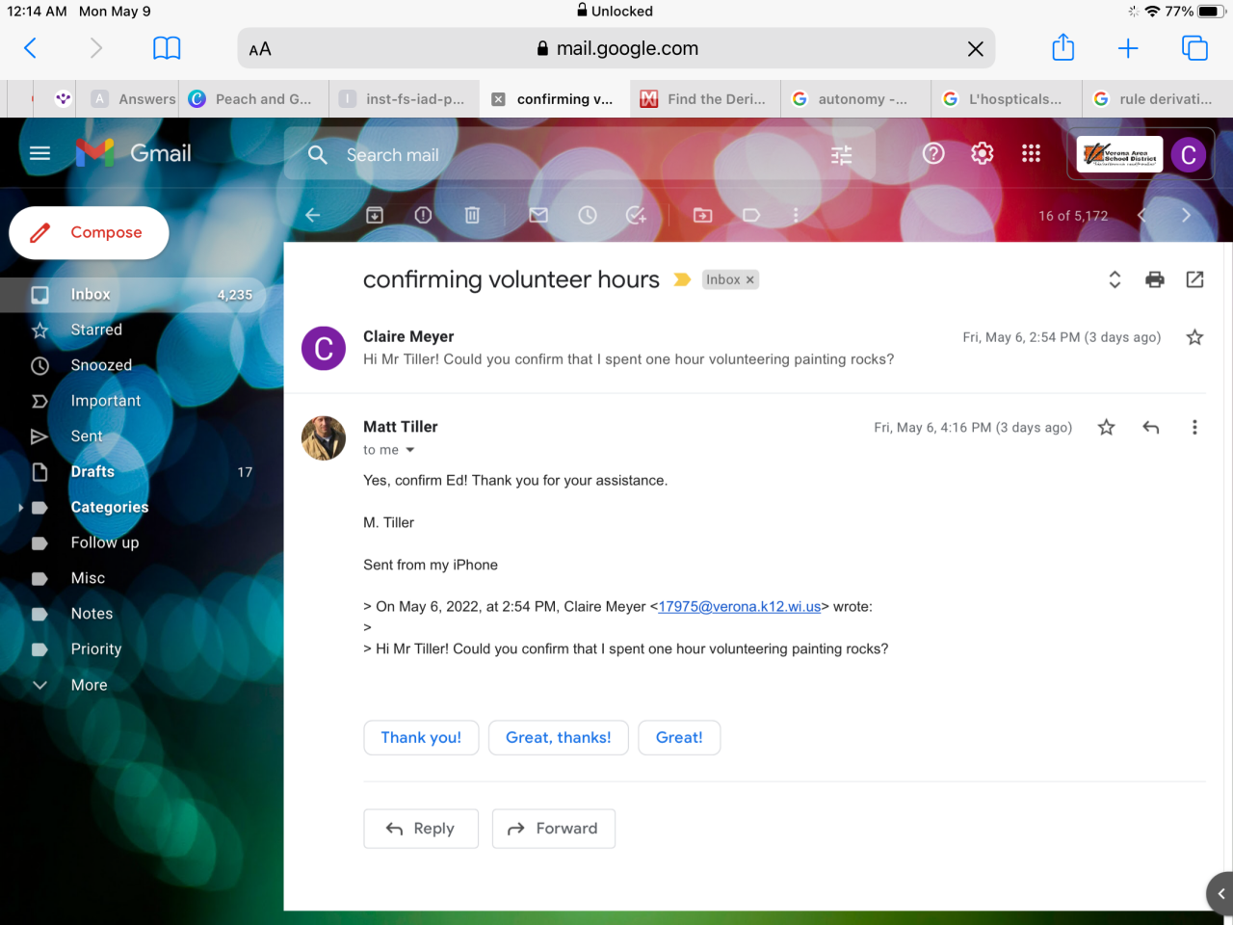Switch to the 'Find the Deri...' tab
1233x925 pixels.
click(705, 99)
